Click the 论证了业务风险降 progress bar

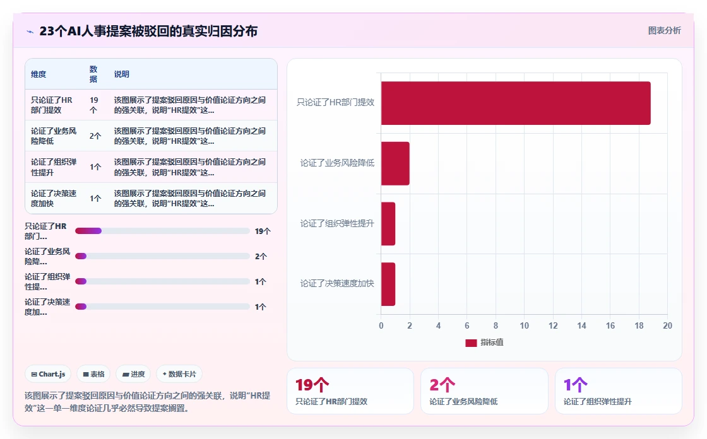(162, 256)
